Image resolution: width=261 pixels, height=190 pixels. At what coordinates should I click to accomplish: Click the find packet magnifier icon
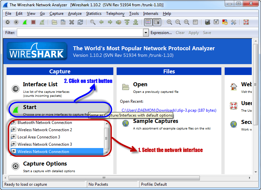93,22
